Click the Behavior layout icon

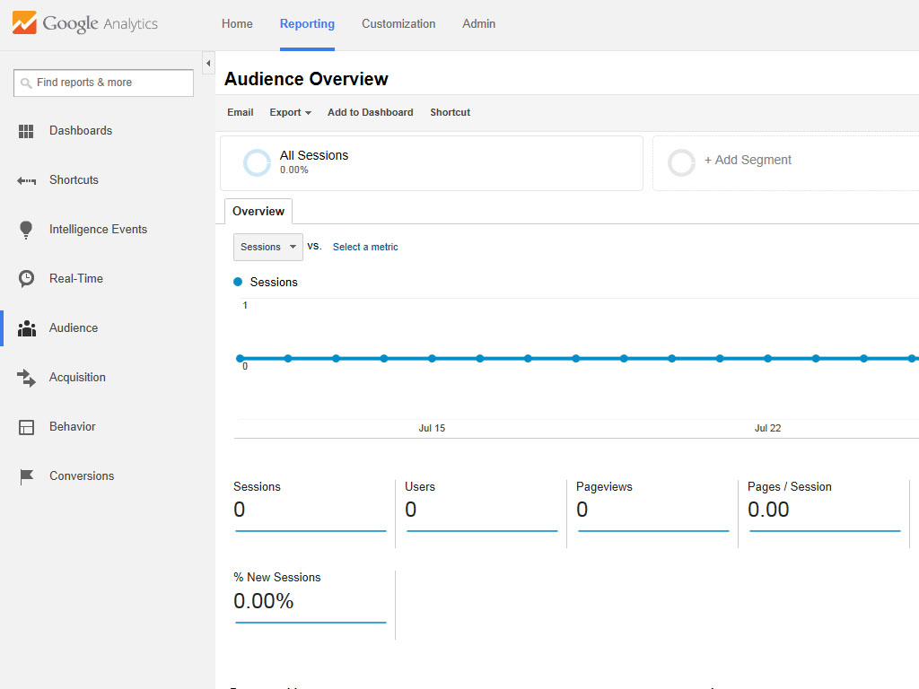[26, 427]
